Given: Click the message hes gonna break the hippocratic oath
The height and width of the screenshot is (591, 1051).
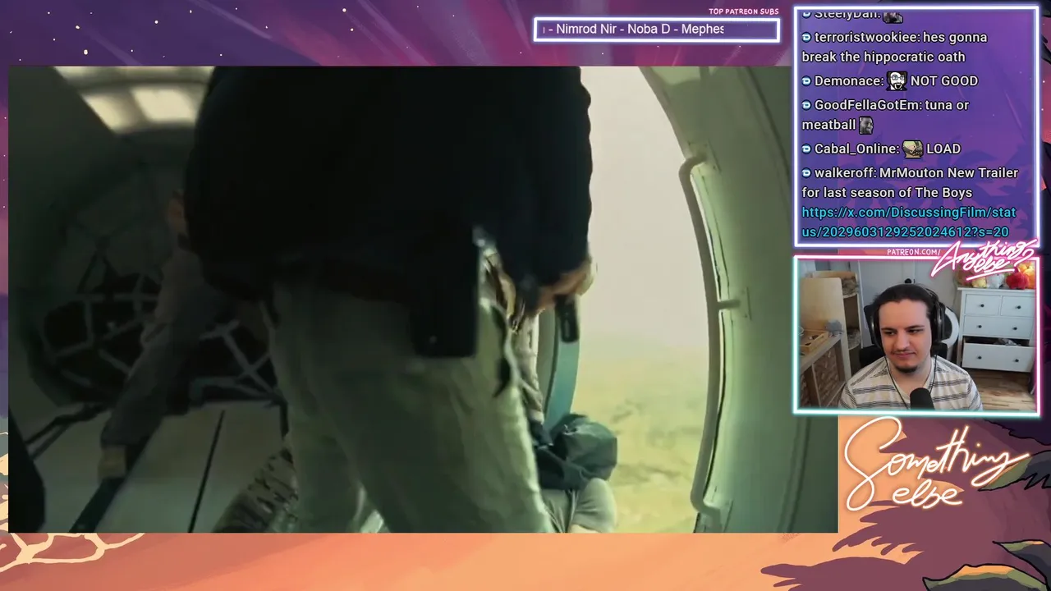Looking at the screenshot, I should coord(895,47).
